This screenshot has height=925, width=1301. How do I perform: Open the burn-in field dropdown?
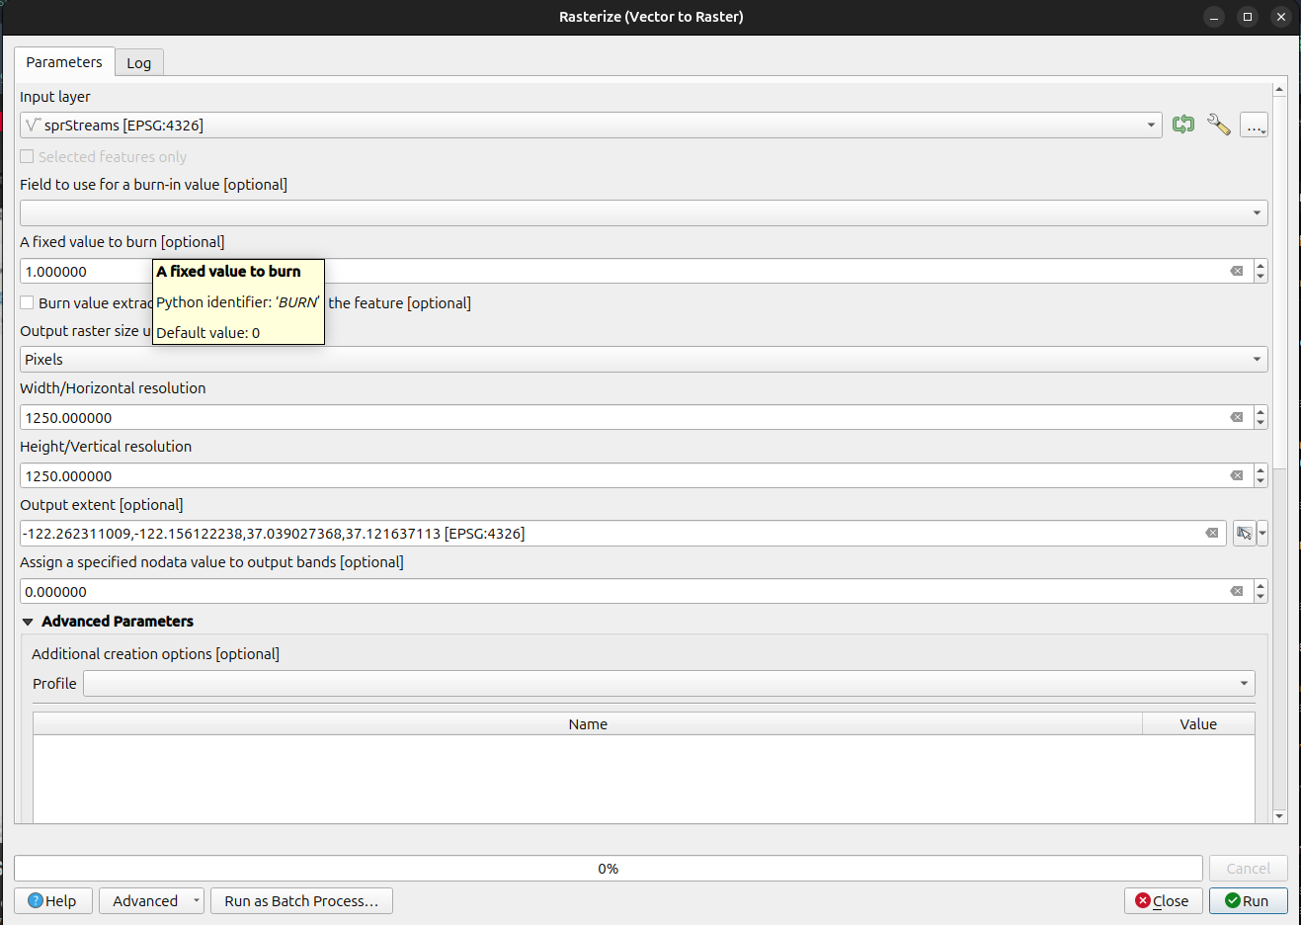click(x=643, y=212)
